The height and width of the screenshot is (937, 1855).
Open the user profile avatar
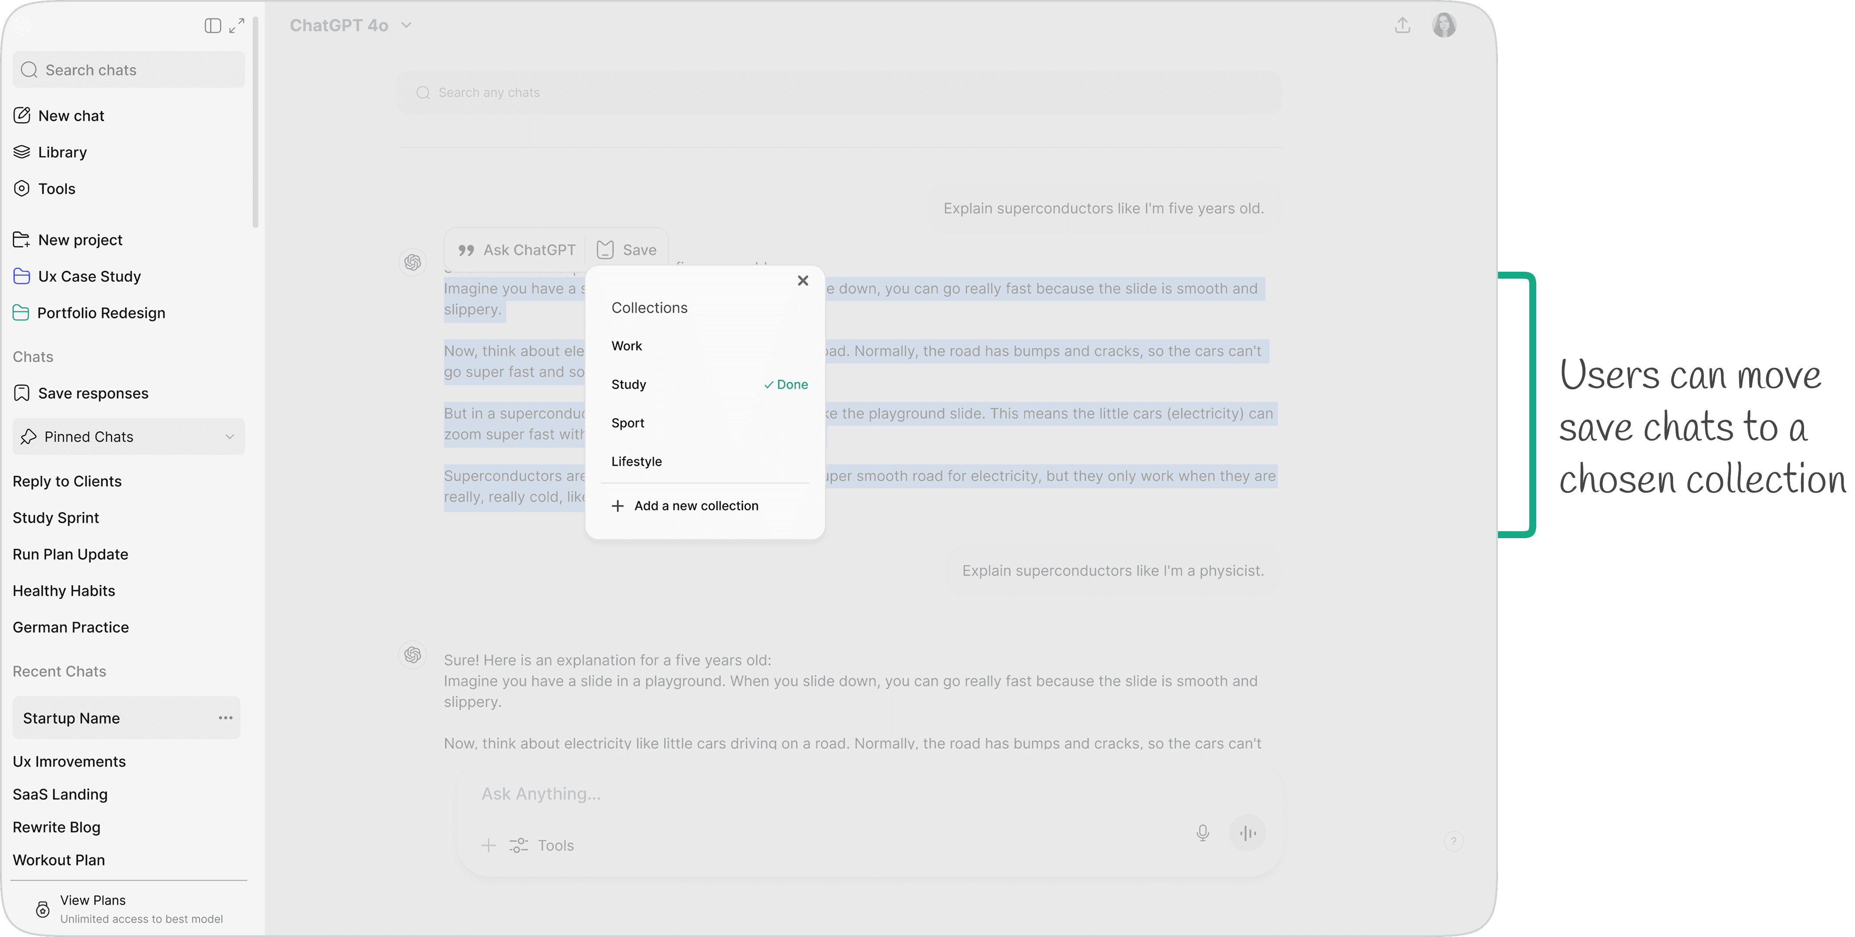[x=1444, y=25]
